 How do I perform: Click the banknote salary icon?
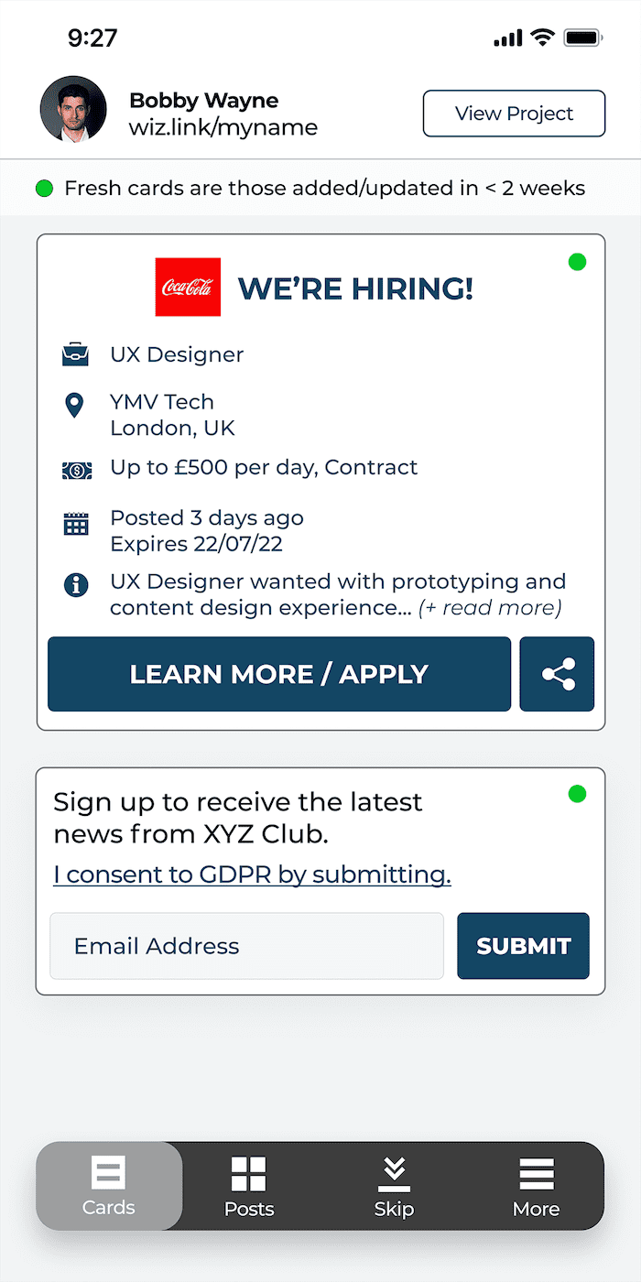coord(76,470)
